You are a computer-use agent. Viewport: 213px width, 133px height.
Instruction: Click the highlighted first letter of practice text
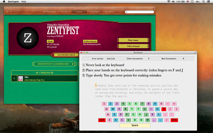96,85
